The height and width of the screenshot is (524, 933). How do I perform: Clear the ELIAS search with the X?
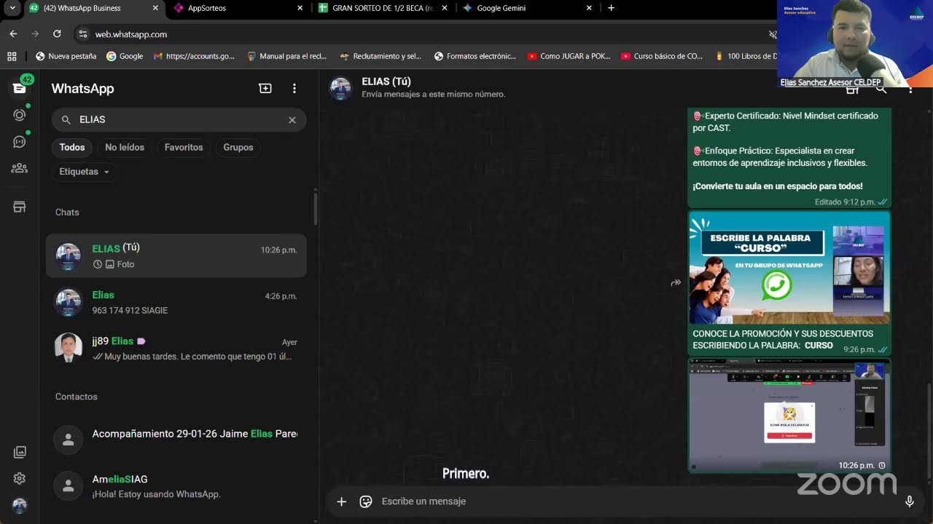coord(292,120)
